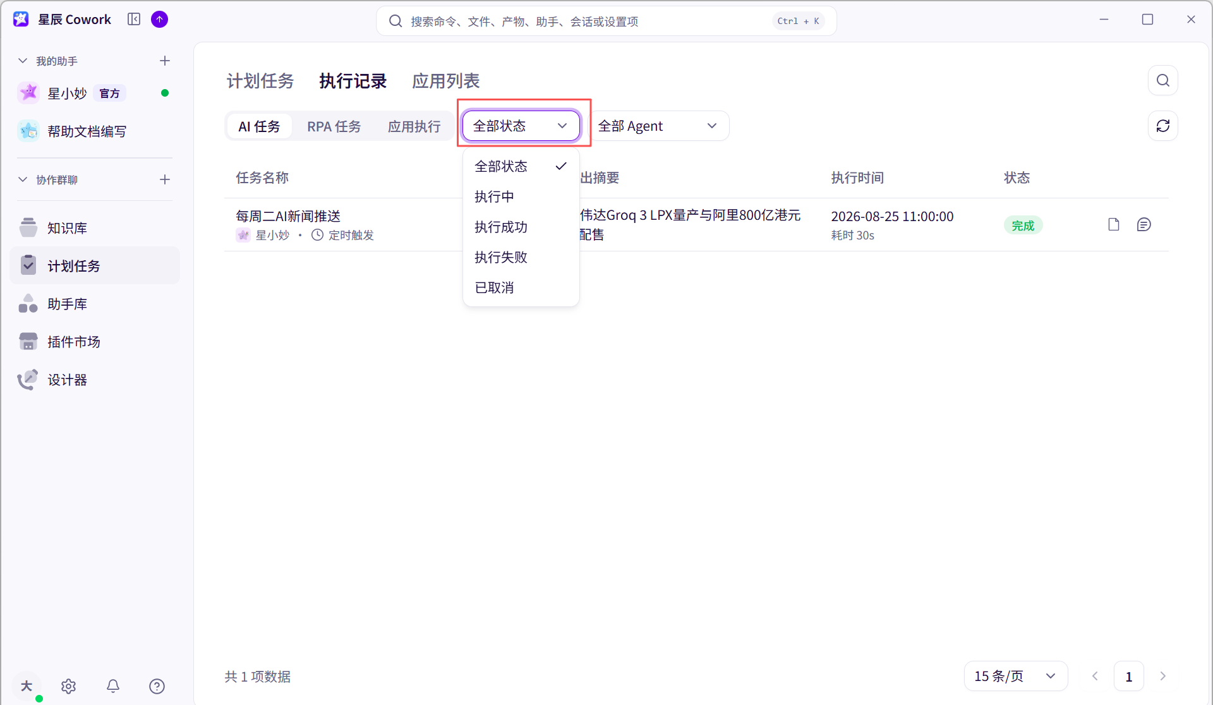
Task: Switch to the 计划任务 top tab
Action: (260, 81)
